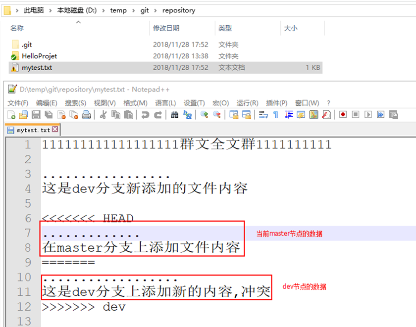Viewport: 416px width, 327px height.
Task: Select mytest.txt file in Explorer list
Action: pyautogui.click(x=165, y=68)
